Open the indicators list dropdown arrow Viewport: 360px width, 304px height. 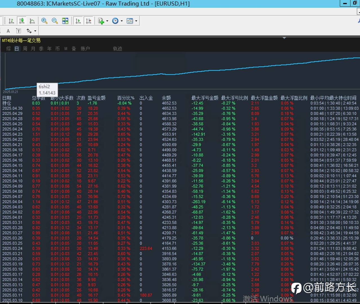(107, 21)
